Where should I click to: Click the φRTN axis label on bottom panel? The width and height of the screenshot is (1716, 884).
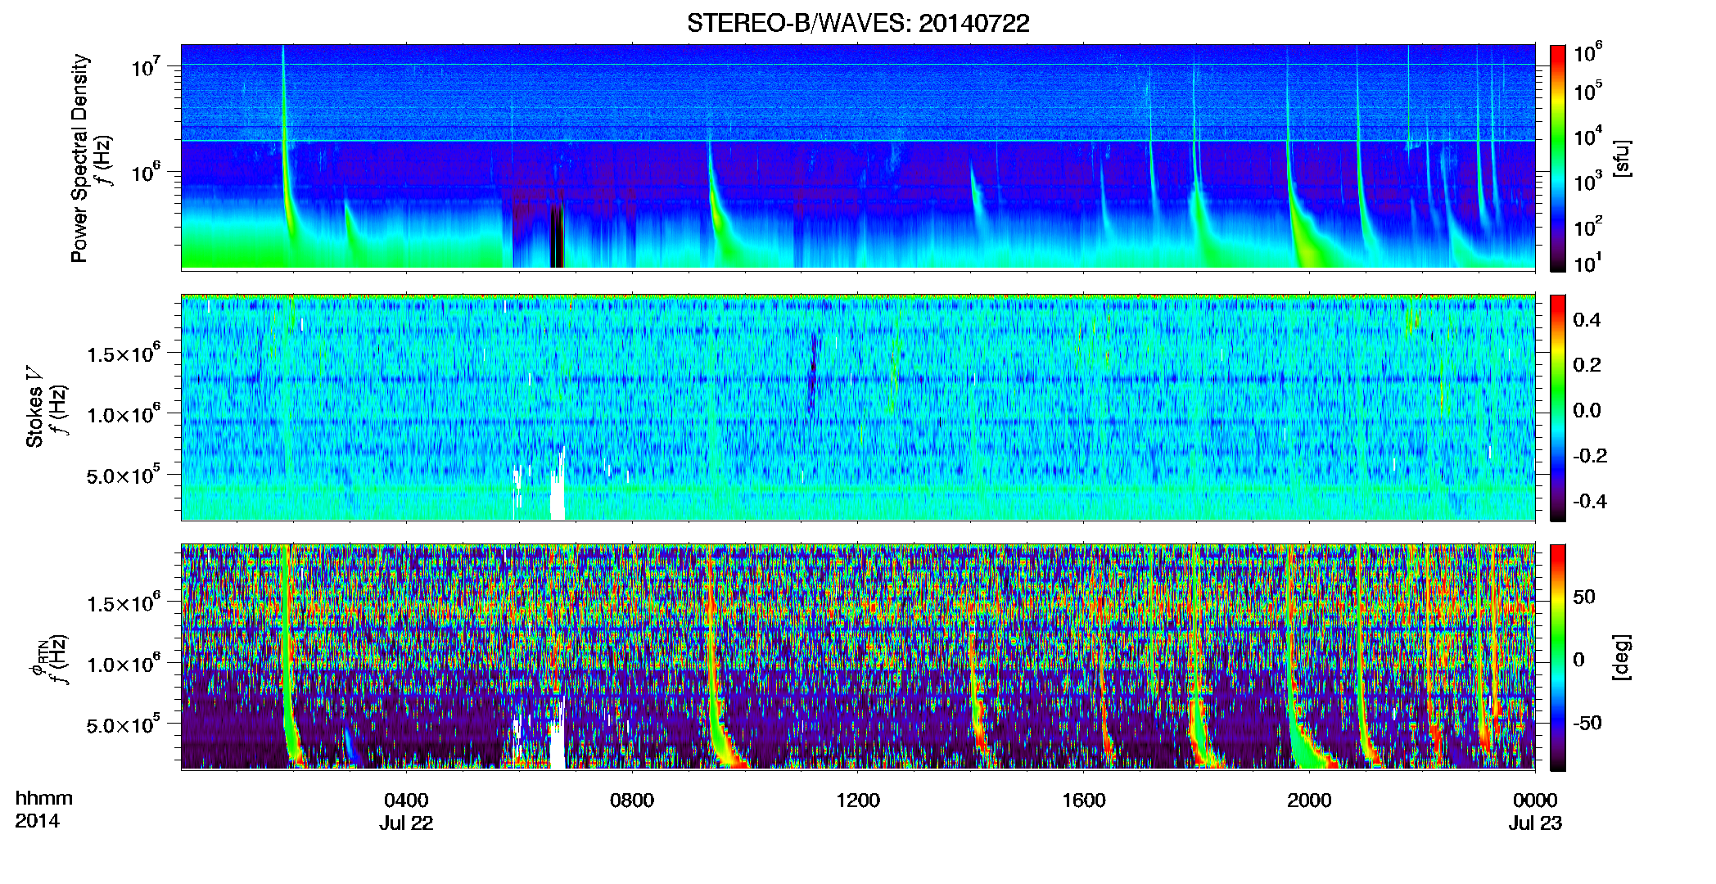point(38,657)
